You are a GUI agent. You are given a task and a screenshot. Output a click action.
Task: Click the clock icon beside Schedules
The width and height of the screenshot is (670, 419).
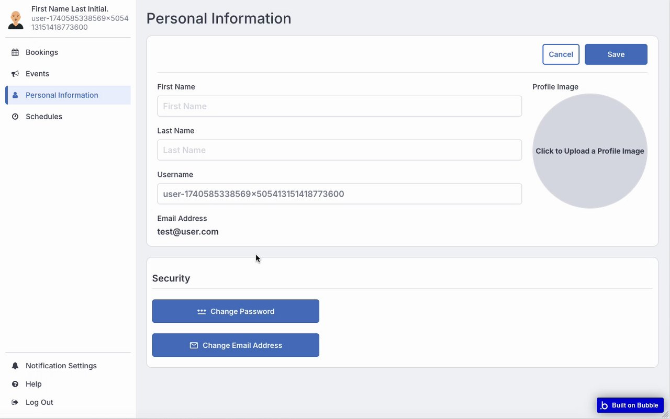point(15,117)
